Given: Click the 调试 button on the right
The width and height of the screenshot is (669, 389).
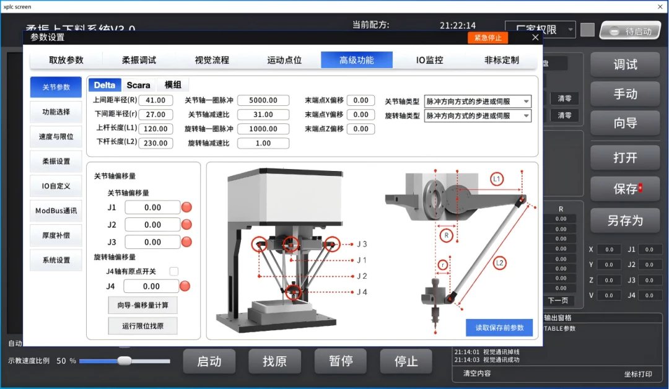Looking at the screenshot, I should click(625, 64).
